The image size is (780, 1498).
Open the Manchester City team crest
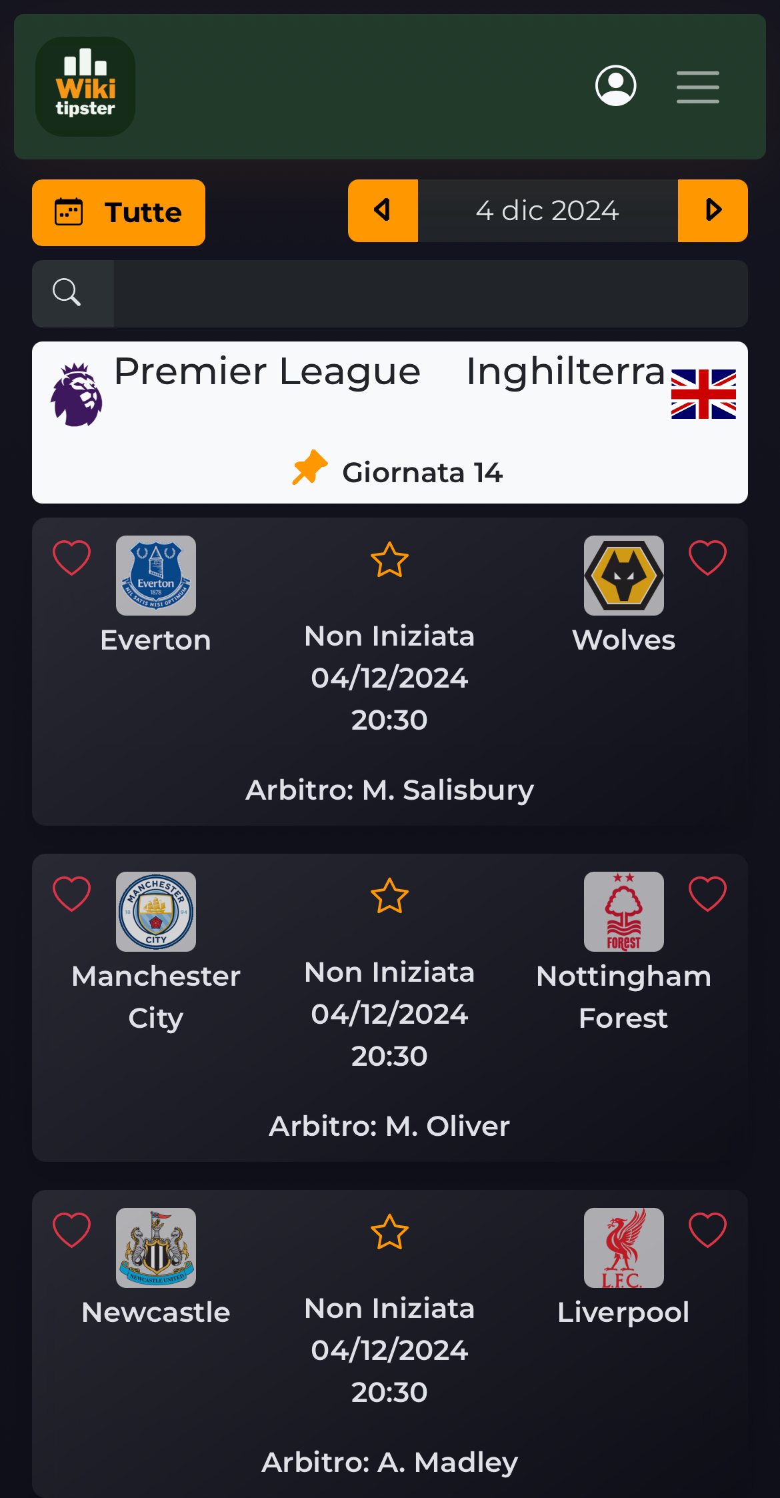pos(156,912)
